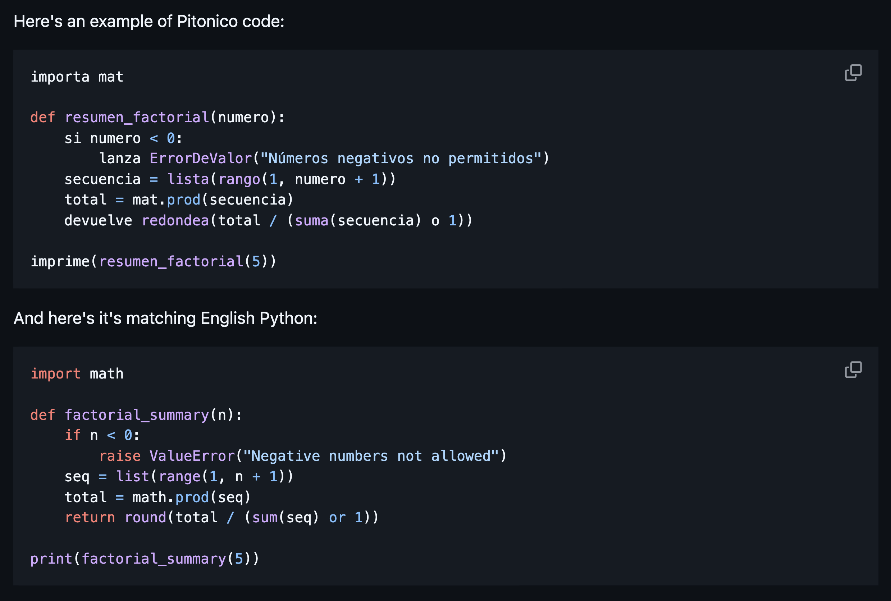Click the ErrorDeValor exception name
This screenshot has height=601, width=891.
coord(201,158)
